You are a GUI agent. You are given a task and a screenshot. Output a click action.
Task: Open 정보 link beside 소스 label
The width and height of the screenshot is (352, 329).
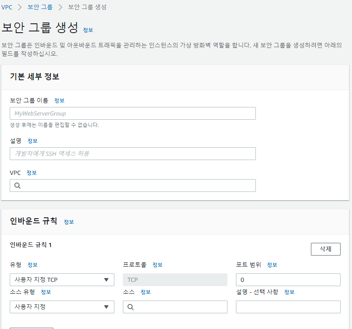click(x=145, y=292)
